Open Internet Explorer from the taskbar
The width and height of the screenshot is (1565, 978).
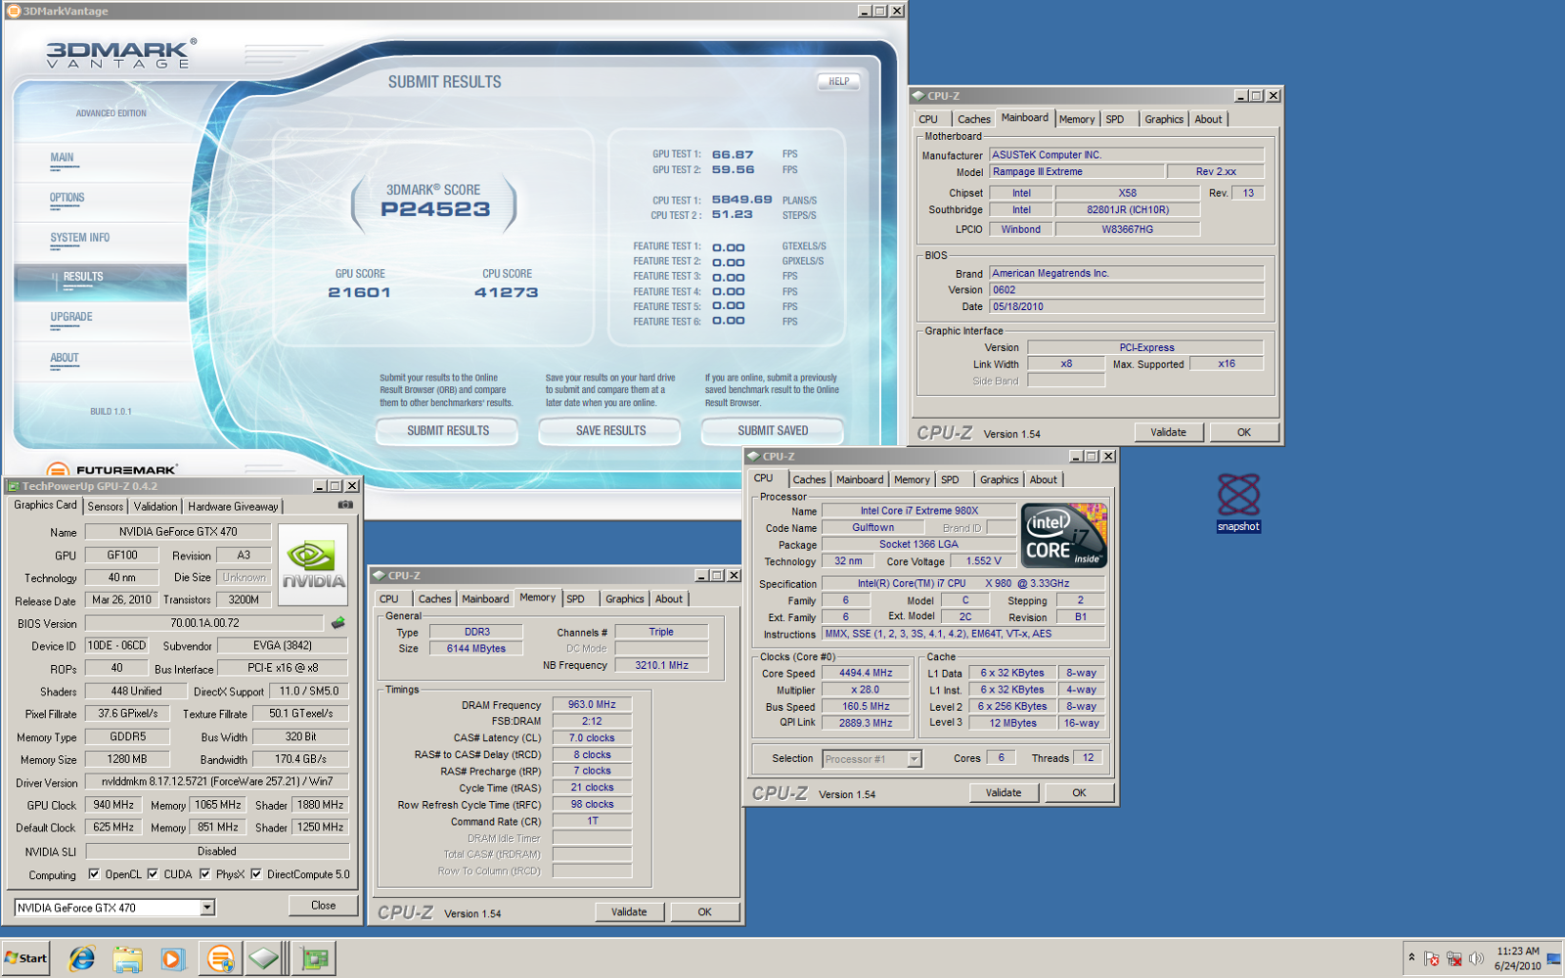click(x=81, y=958)
